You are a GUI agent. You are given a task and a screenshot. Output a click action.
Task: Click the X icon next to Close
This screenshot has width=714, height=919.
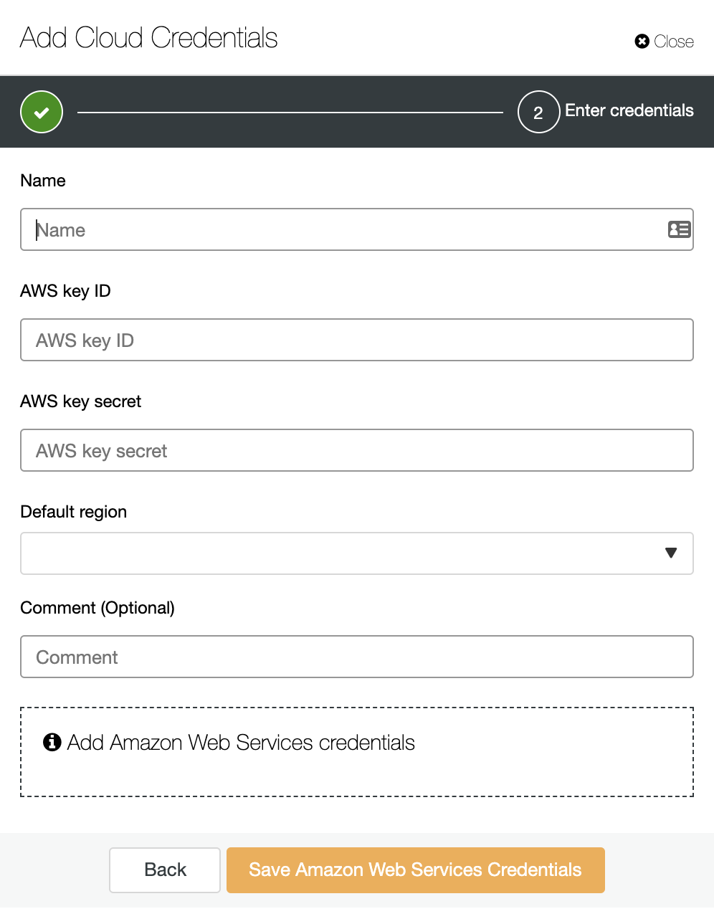642,42
